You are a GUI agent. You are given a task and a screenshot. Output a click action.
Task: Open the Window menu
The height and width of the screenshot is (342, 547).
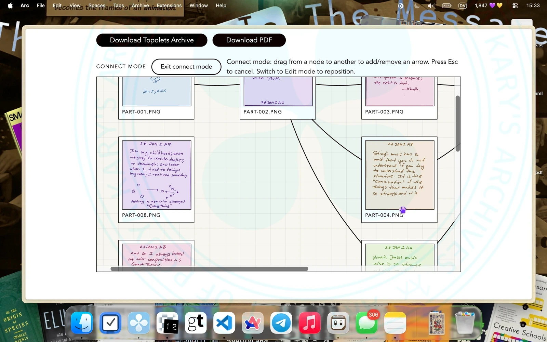point(199,5)
